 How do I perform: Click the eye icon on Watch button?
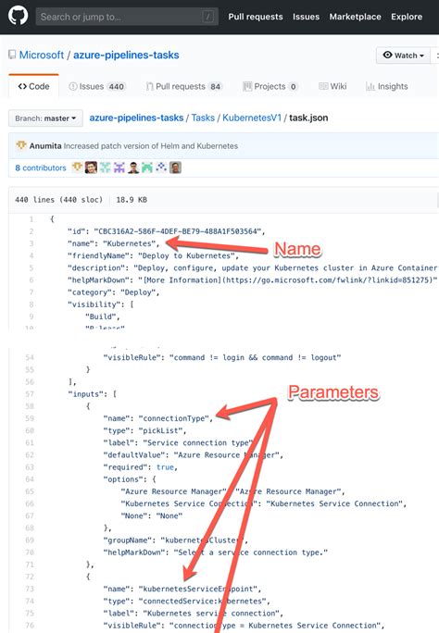(x=387, y=55)
